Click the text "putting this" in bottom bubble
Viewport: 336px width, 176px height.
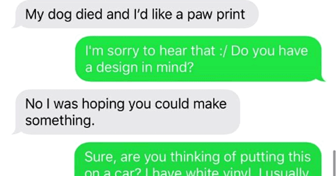coord(275,157)
